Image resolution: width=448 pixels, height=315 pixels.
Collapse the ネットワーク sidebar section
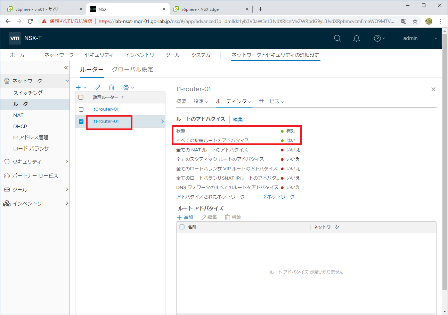[67, 81]
